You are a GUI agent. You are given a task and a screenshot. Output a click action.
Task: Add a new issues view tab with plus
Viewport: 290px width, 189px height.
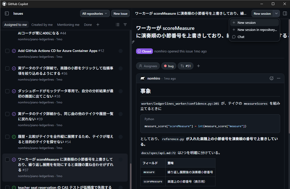coord(98,25)
